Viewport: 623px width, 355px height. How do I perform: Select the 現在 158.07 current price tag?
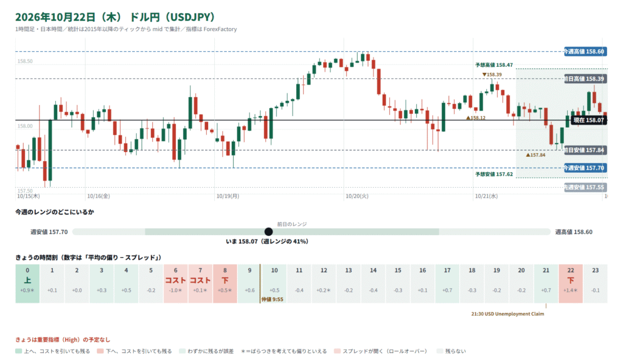pos(588,120)
